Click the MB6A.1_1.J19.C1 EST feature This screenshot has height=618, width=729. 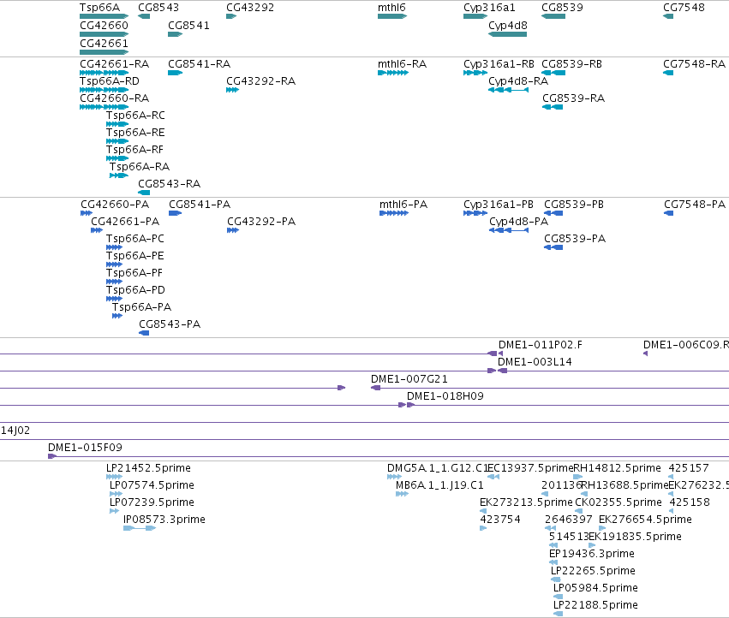click(402, 494)
